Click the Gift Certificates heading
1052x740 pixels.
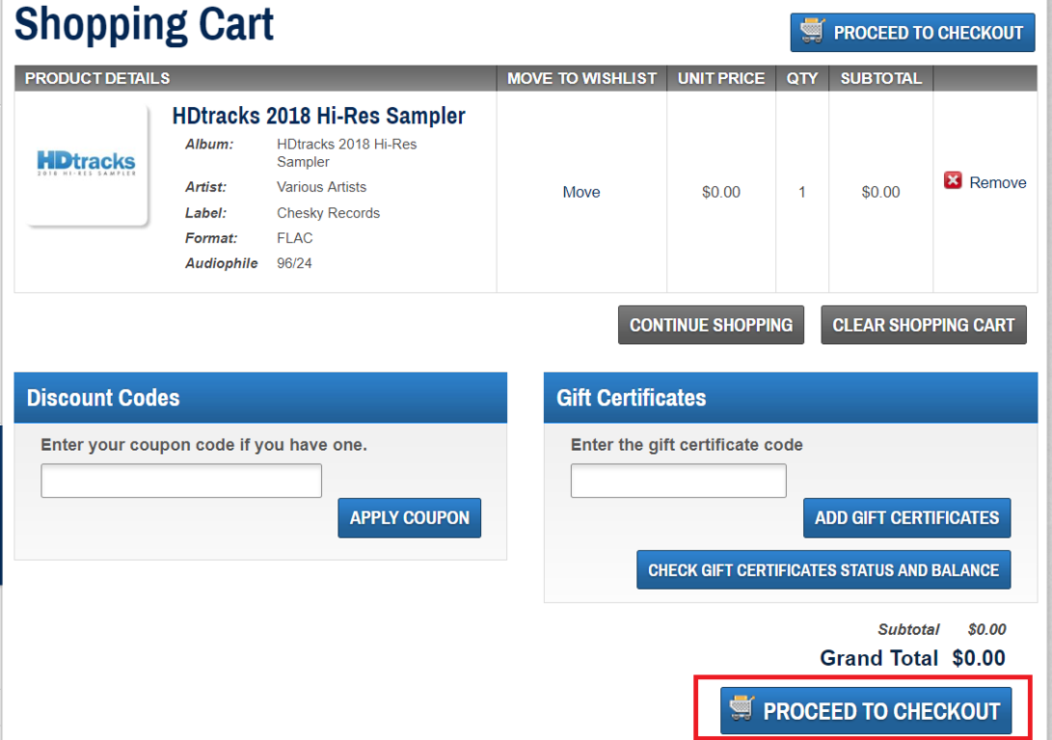pos(632,398)
